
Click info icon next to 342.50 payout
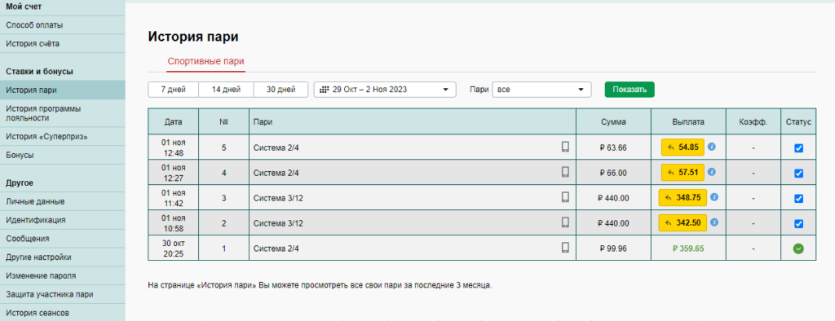714,222
